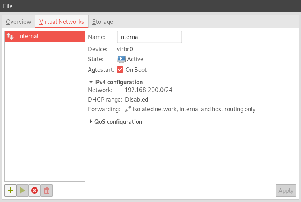Click the On Boot label

tap(136, 70)
